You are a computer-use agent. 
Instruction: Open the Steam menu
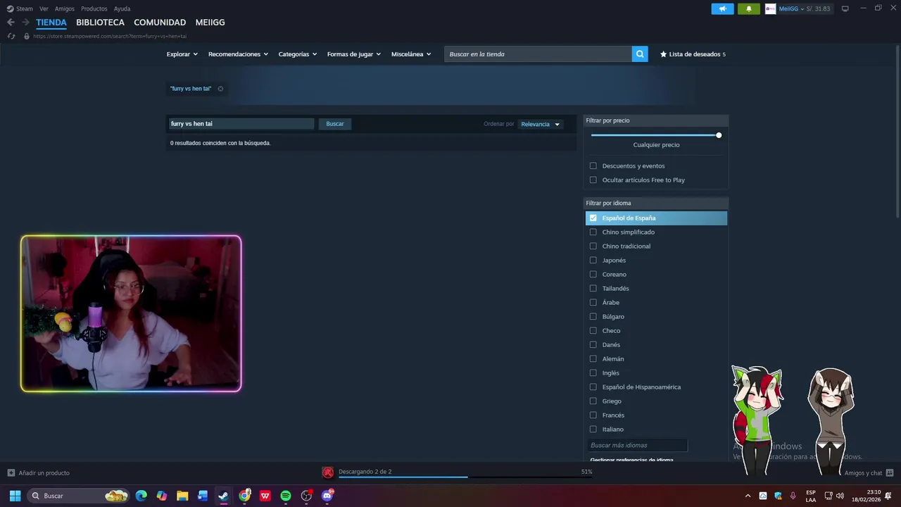point(20,9)
